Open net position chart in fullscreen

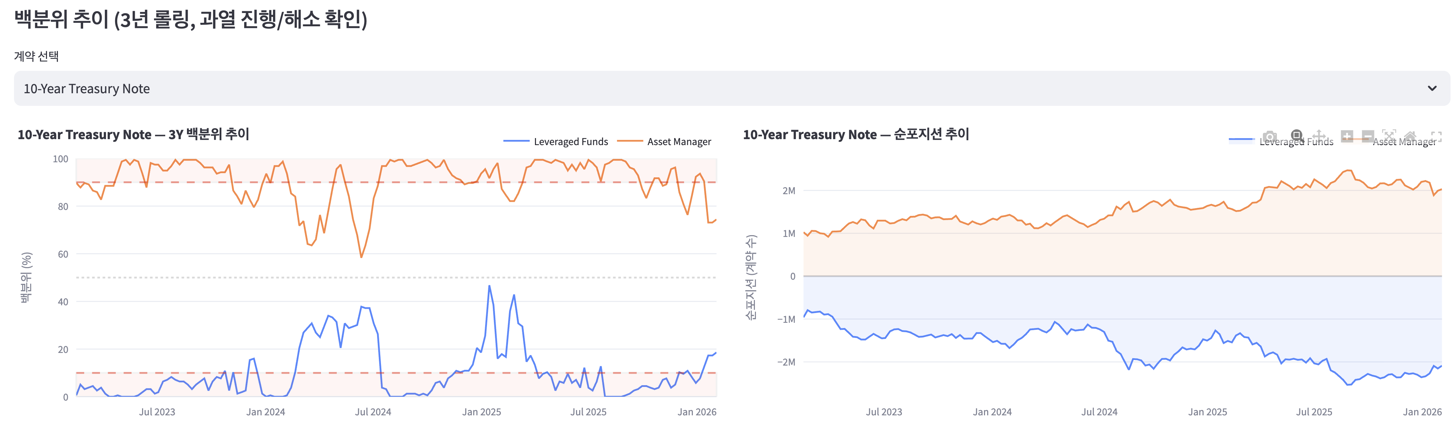pos(1436,136)
